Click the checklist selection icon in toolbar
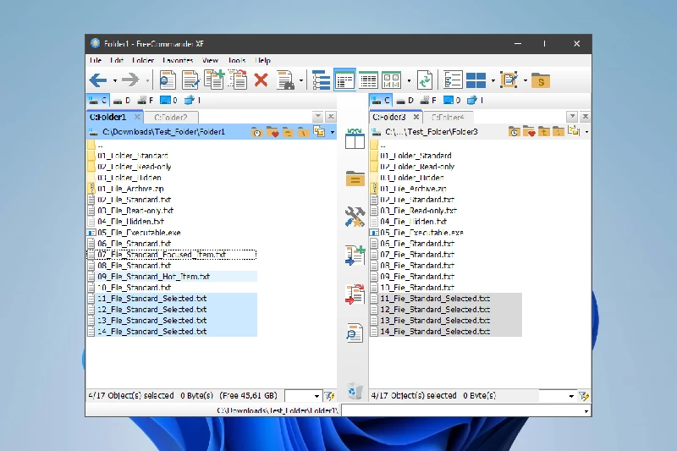The width and height of the screenshot is (677, 451). (x=453, y=80)
